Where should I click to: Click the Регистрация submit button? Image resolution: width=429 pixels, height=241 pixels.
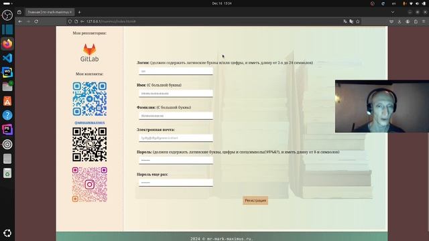point(255,200)
